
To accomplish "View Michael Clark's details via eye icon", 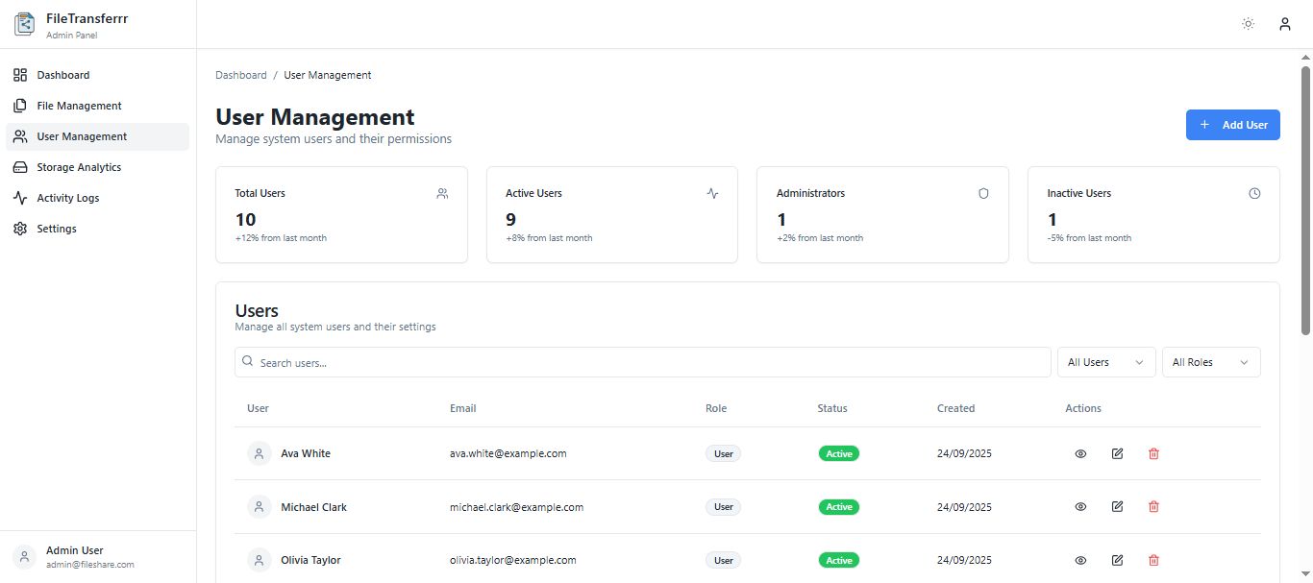I will coord(1080,506).
